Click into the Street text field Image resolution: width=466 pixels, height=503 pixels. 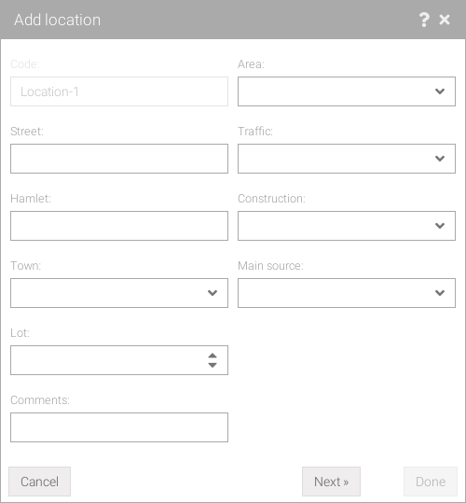(x=119, y=159)
